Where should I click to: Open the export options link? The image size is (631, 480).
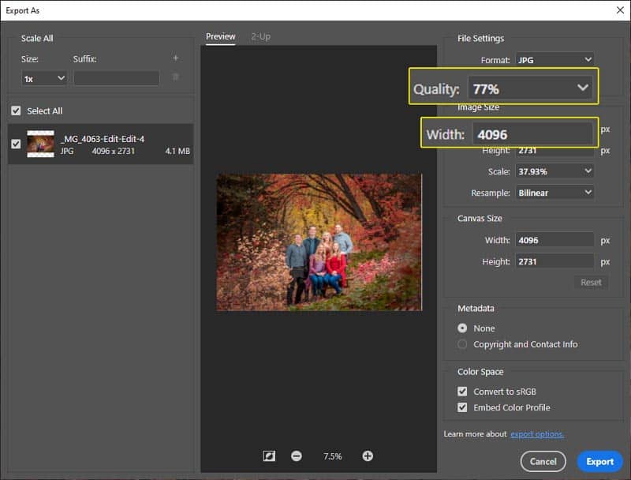[537, 434]
